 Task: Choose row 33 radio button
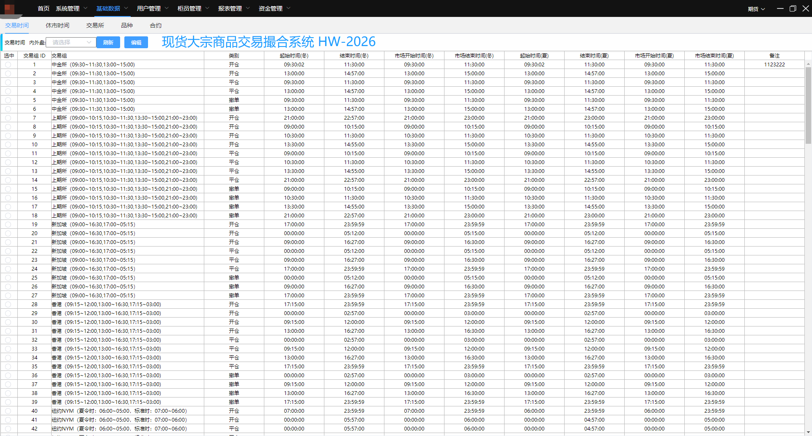[x=8, y=349]
